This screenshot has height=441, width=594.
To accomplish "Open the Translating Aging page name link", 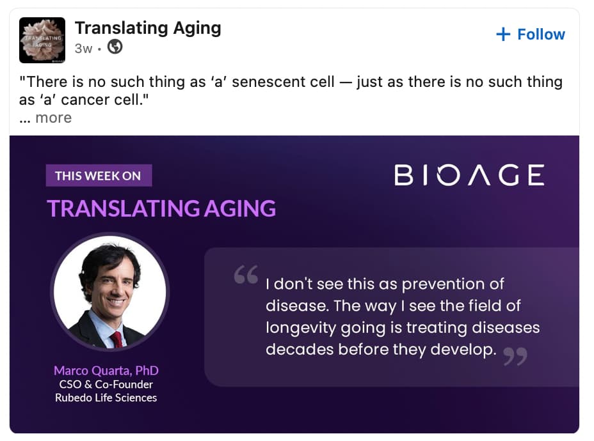I will click(148, 28).
